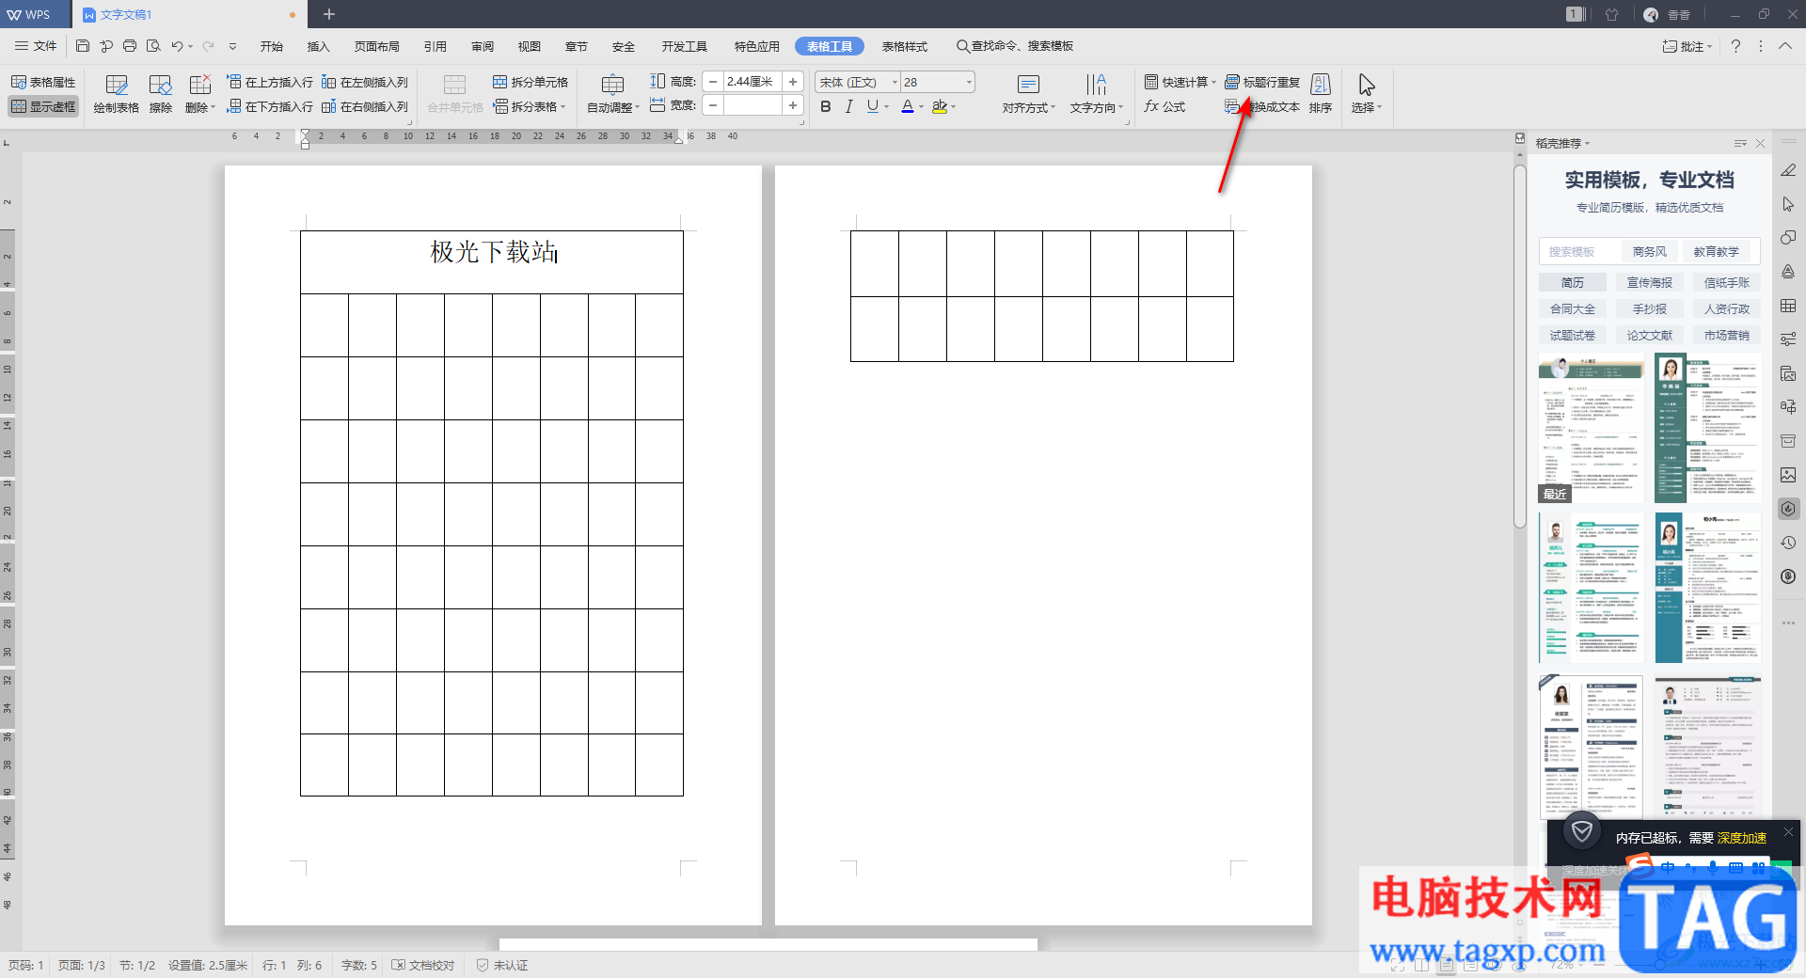Viewport: 1806px width, 978px height.
Task: Click the Print icon in quick toolbar
Action: (x=130, y=46)
